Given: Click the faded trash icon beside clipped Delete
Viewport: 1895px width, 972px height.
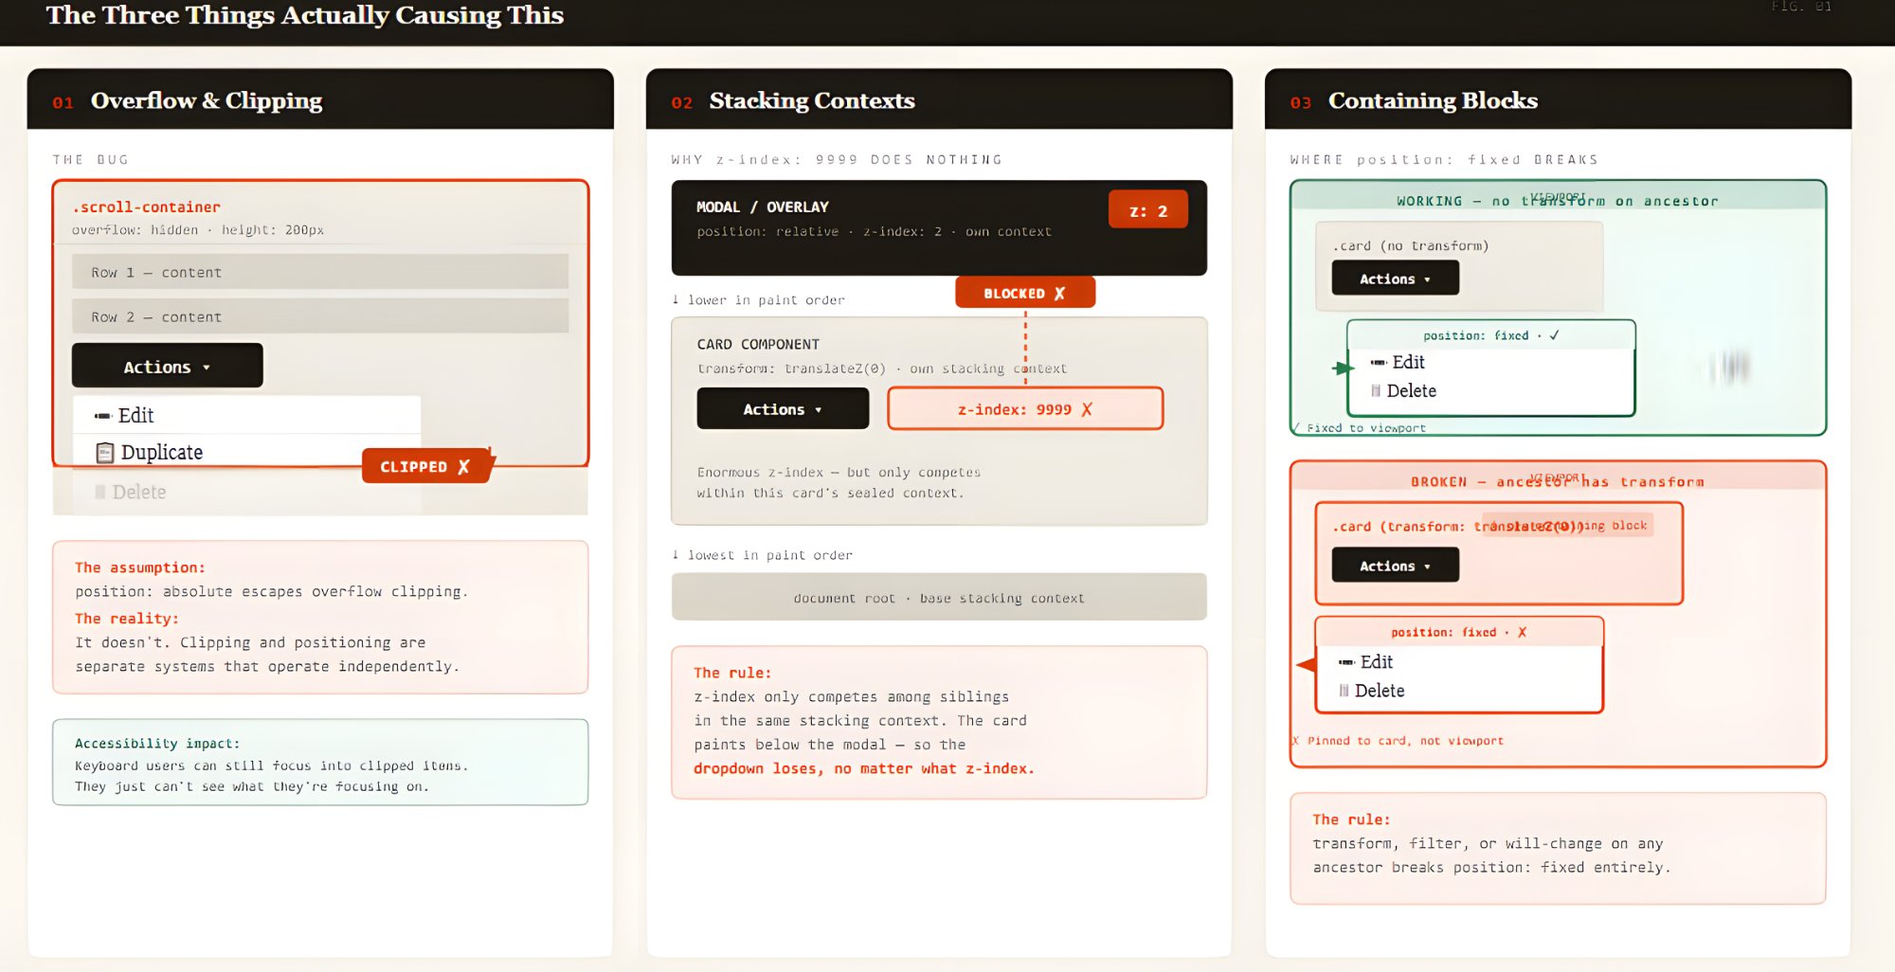Looking at the screenshot, I should [x=99, y=492].
